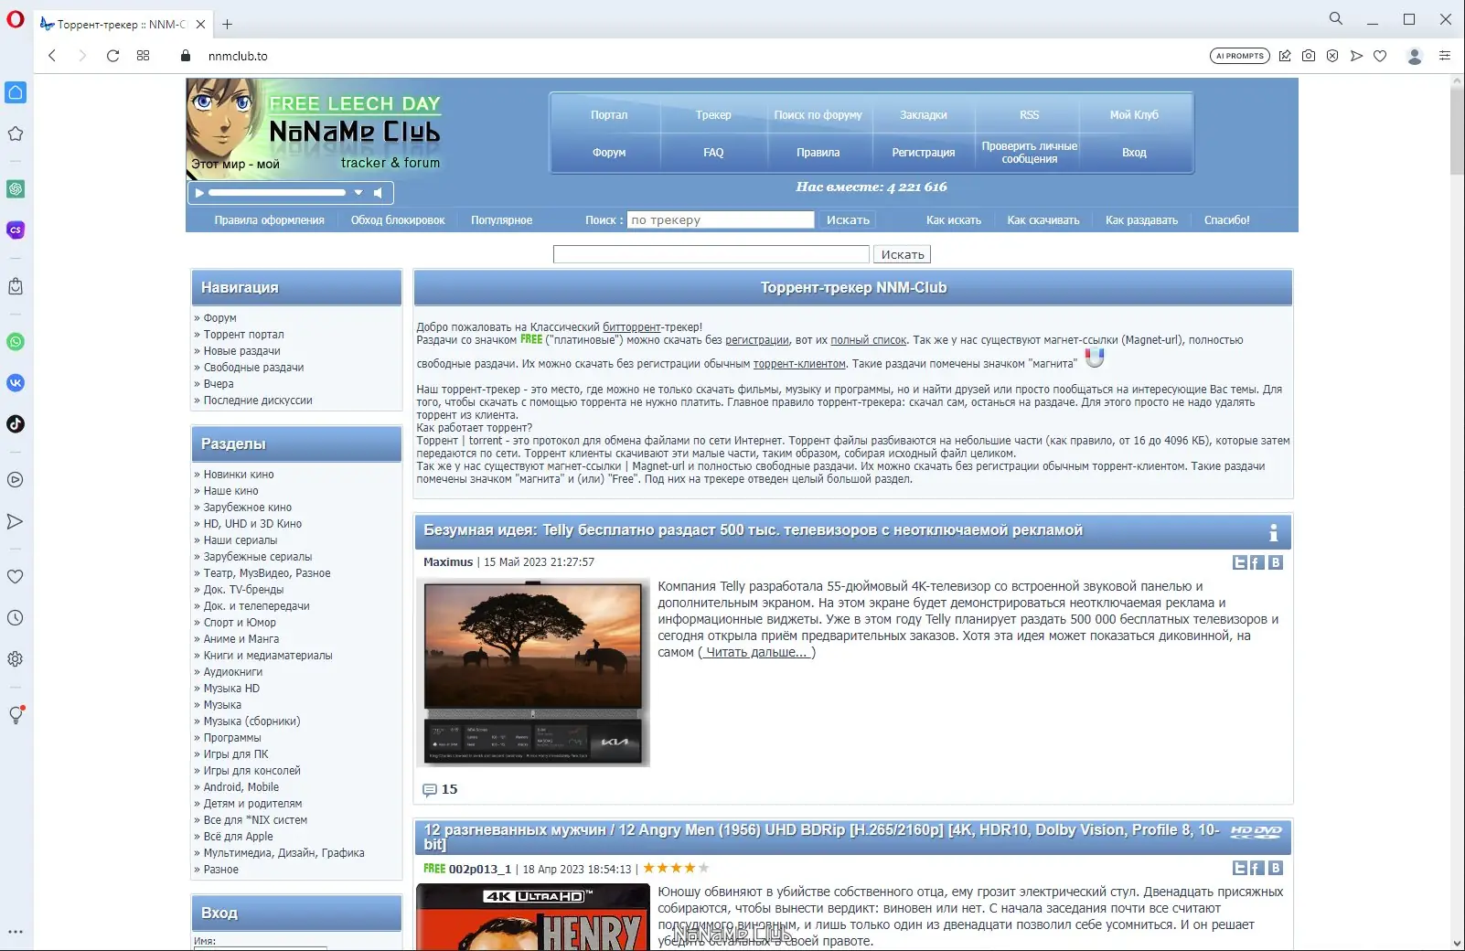Reload the current page

(112, 56)
